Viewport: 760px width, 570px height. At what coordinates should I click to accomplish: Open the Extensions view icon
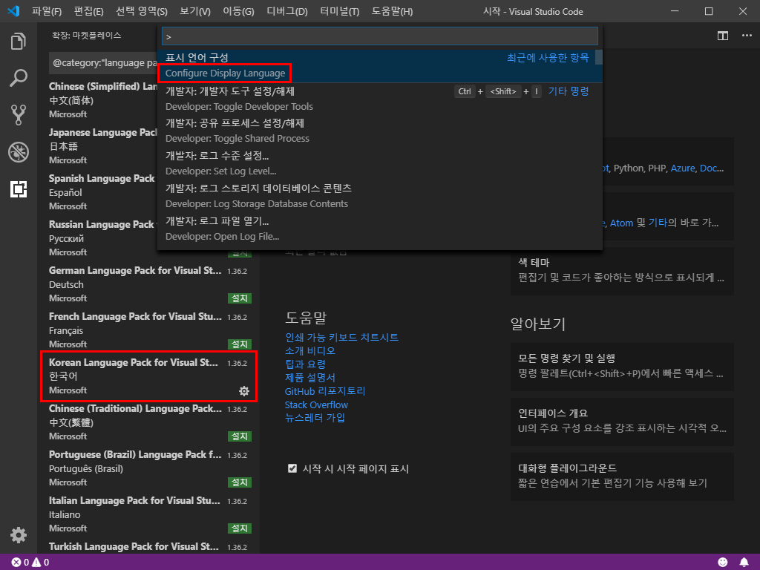(x=19, y=189)
